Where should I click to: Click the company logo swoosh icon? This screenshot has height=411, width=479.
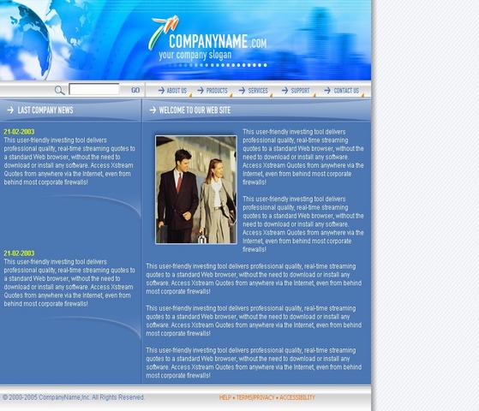point(163,33)
